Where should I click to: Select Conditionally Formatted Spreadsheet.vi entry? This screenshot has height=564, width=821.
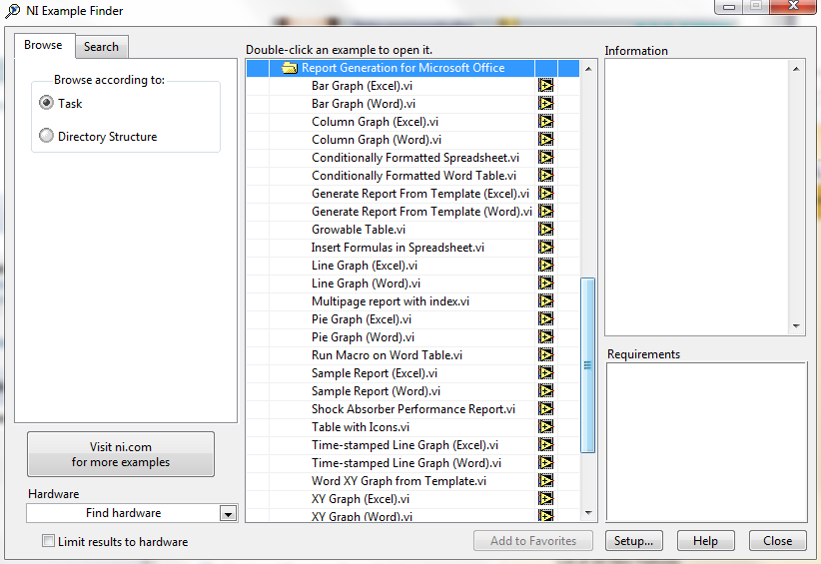tap(415, 158)
